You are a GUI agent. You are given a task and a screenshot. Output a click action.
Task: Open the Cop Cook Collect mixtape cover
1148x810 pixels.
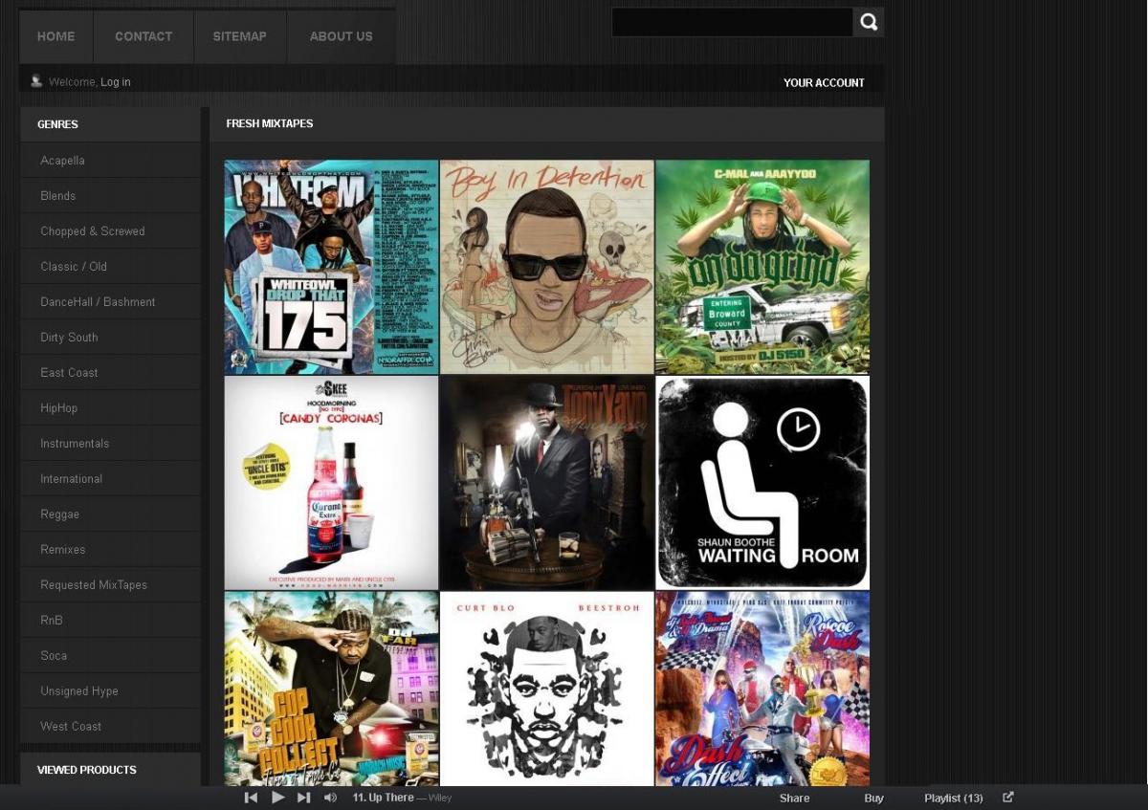[x=331, y=689]
